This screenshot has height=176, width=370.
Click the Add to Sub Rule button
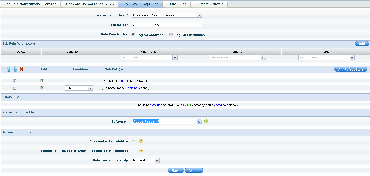pyautogui.click(x=351, y=69)
